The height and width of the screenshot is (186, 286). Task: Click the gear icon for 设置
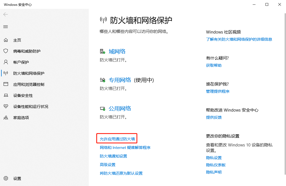click(x=6, y=178)
